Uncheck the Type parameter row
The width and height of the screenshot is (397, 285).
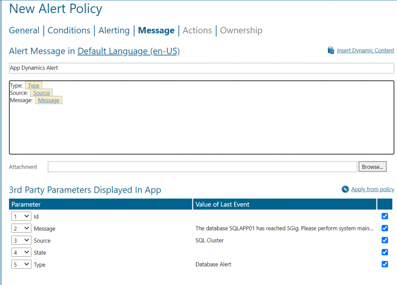385,264
